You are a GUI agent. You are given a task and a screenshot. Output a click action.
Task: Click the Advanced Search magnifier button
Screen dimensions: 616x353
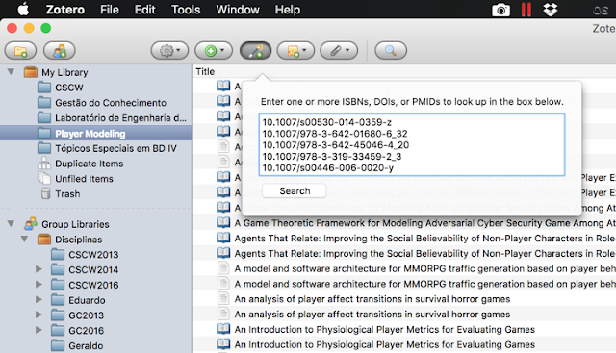pyautogui.click(x=391, y=51)
